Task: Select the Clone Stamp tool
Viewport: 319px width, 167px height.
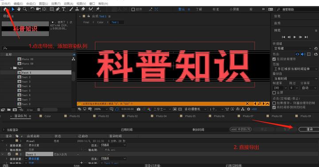Action: pos(77,9)
